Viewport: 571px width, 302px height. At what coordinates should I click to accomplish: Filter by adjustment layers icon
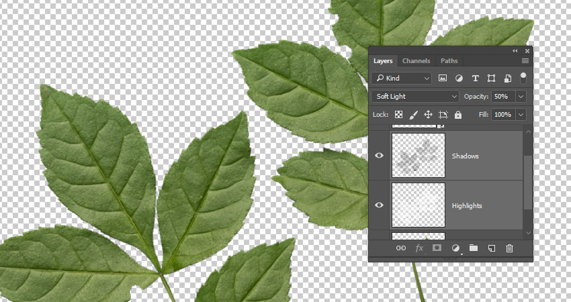click(459, 78)
